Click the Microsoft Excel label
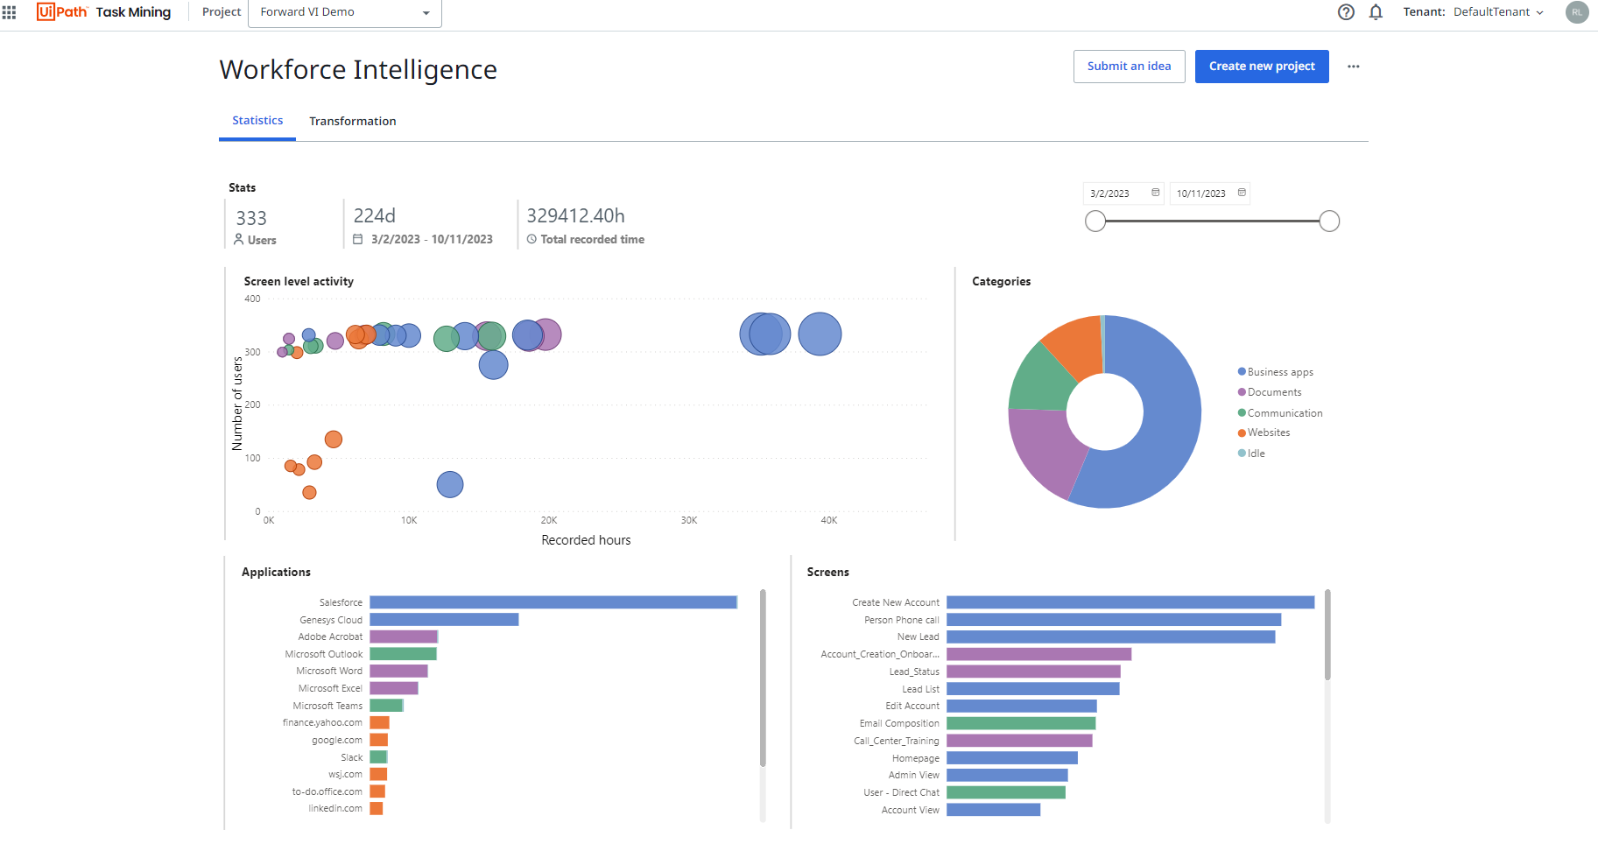 330,689
